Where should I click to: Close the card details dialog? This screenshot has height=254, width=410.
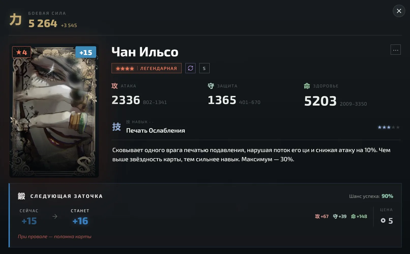[x=399, y=11]
